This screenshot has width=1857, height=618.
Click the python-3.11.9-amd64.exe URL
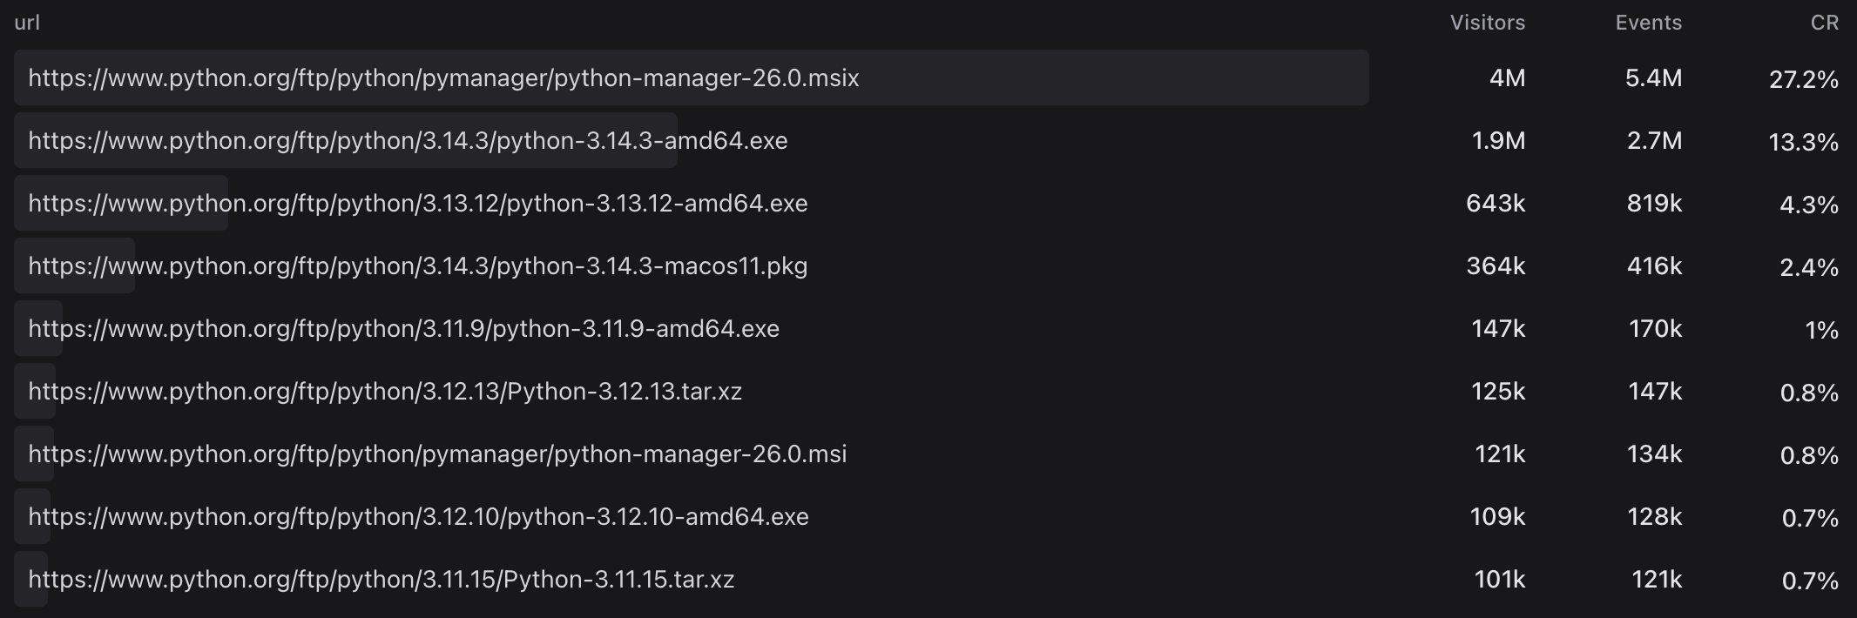pyautogui.click(x=403, y=329)
